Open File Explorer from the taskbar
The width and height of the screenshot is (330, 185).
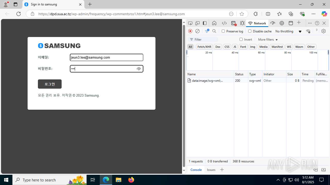[119, 180]
